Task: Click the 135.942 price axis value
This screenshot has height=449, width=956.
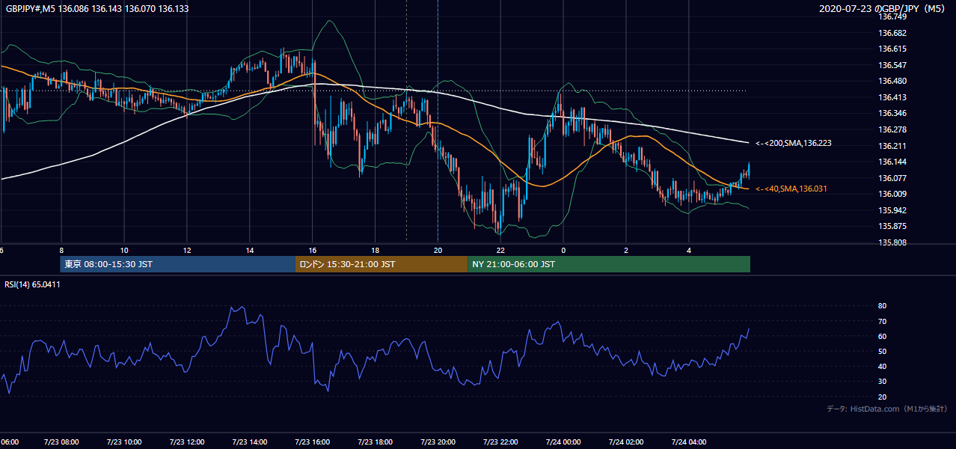Action: 892,210
